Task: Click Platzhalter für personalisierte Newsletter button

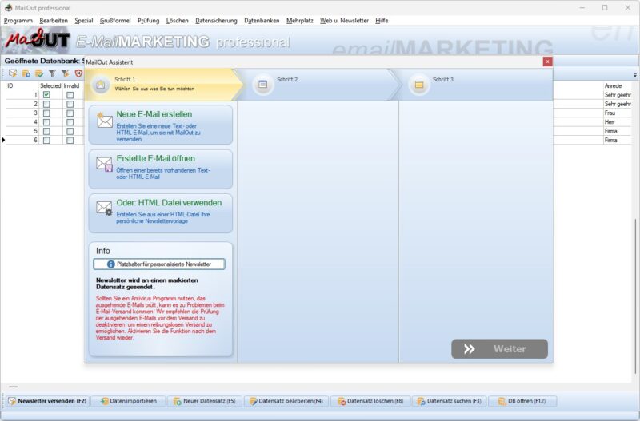Action: coord(158,264)
